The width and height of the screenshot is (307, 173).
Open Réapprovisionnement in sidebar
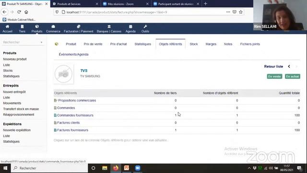coord(19,114)
